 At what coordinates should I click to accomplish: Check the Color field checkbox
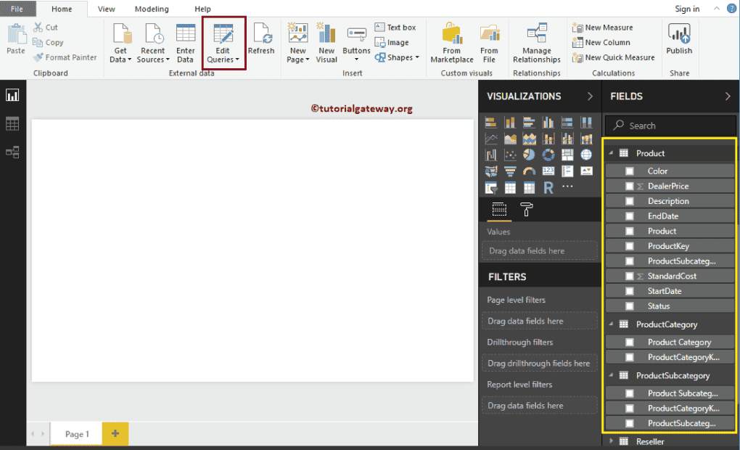(628, 171)
